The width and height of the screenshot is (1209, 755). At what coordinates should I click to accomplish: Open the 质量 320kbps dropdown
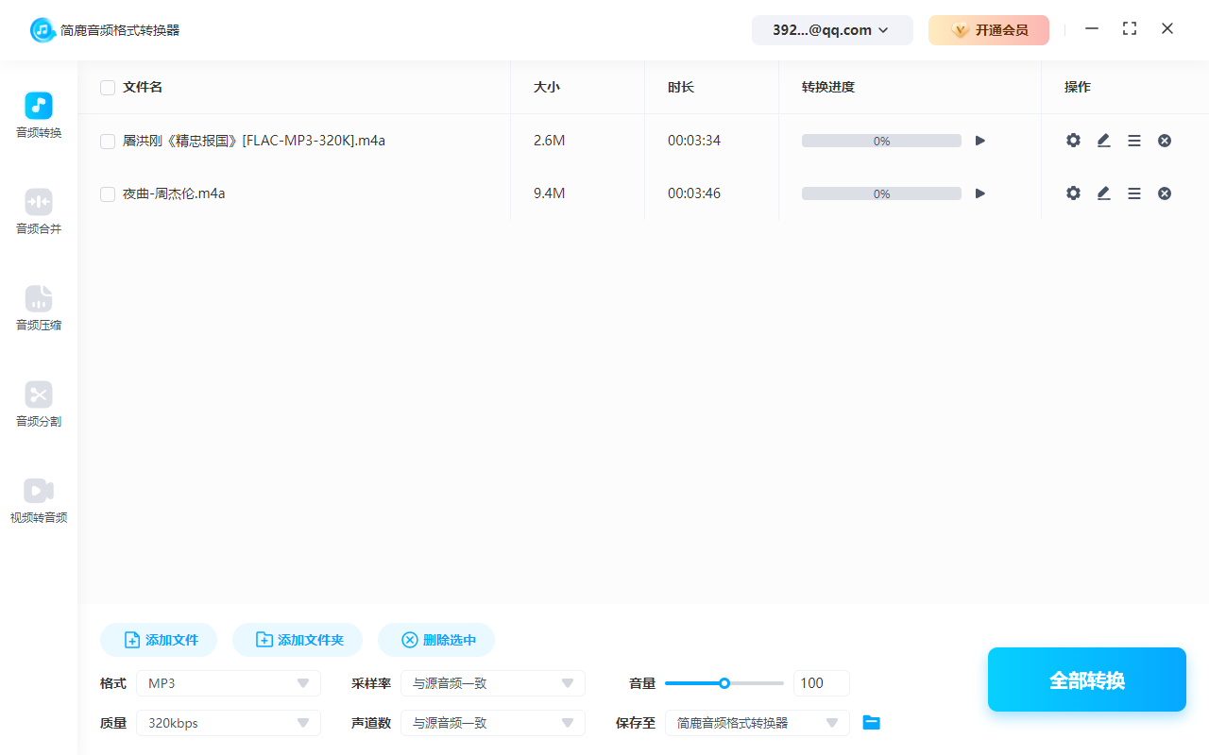click(229, 723)
